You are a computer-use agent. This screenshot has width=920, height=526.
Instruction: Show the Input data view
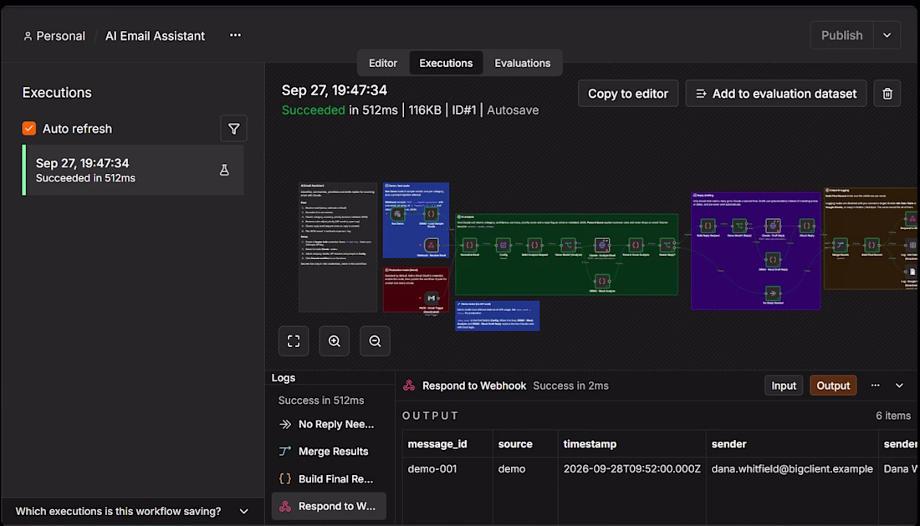(784, 386)
